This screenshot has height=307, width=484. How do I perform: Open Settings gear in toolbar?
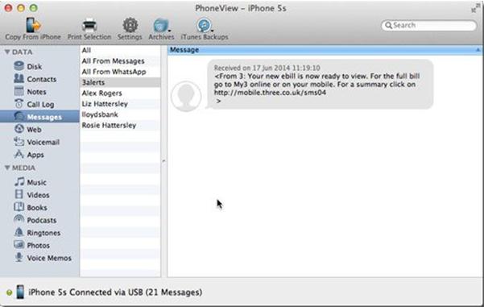(130, 25)
